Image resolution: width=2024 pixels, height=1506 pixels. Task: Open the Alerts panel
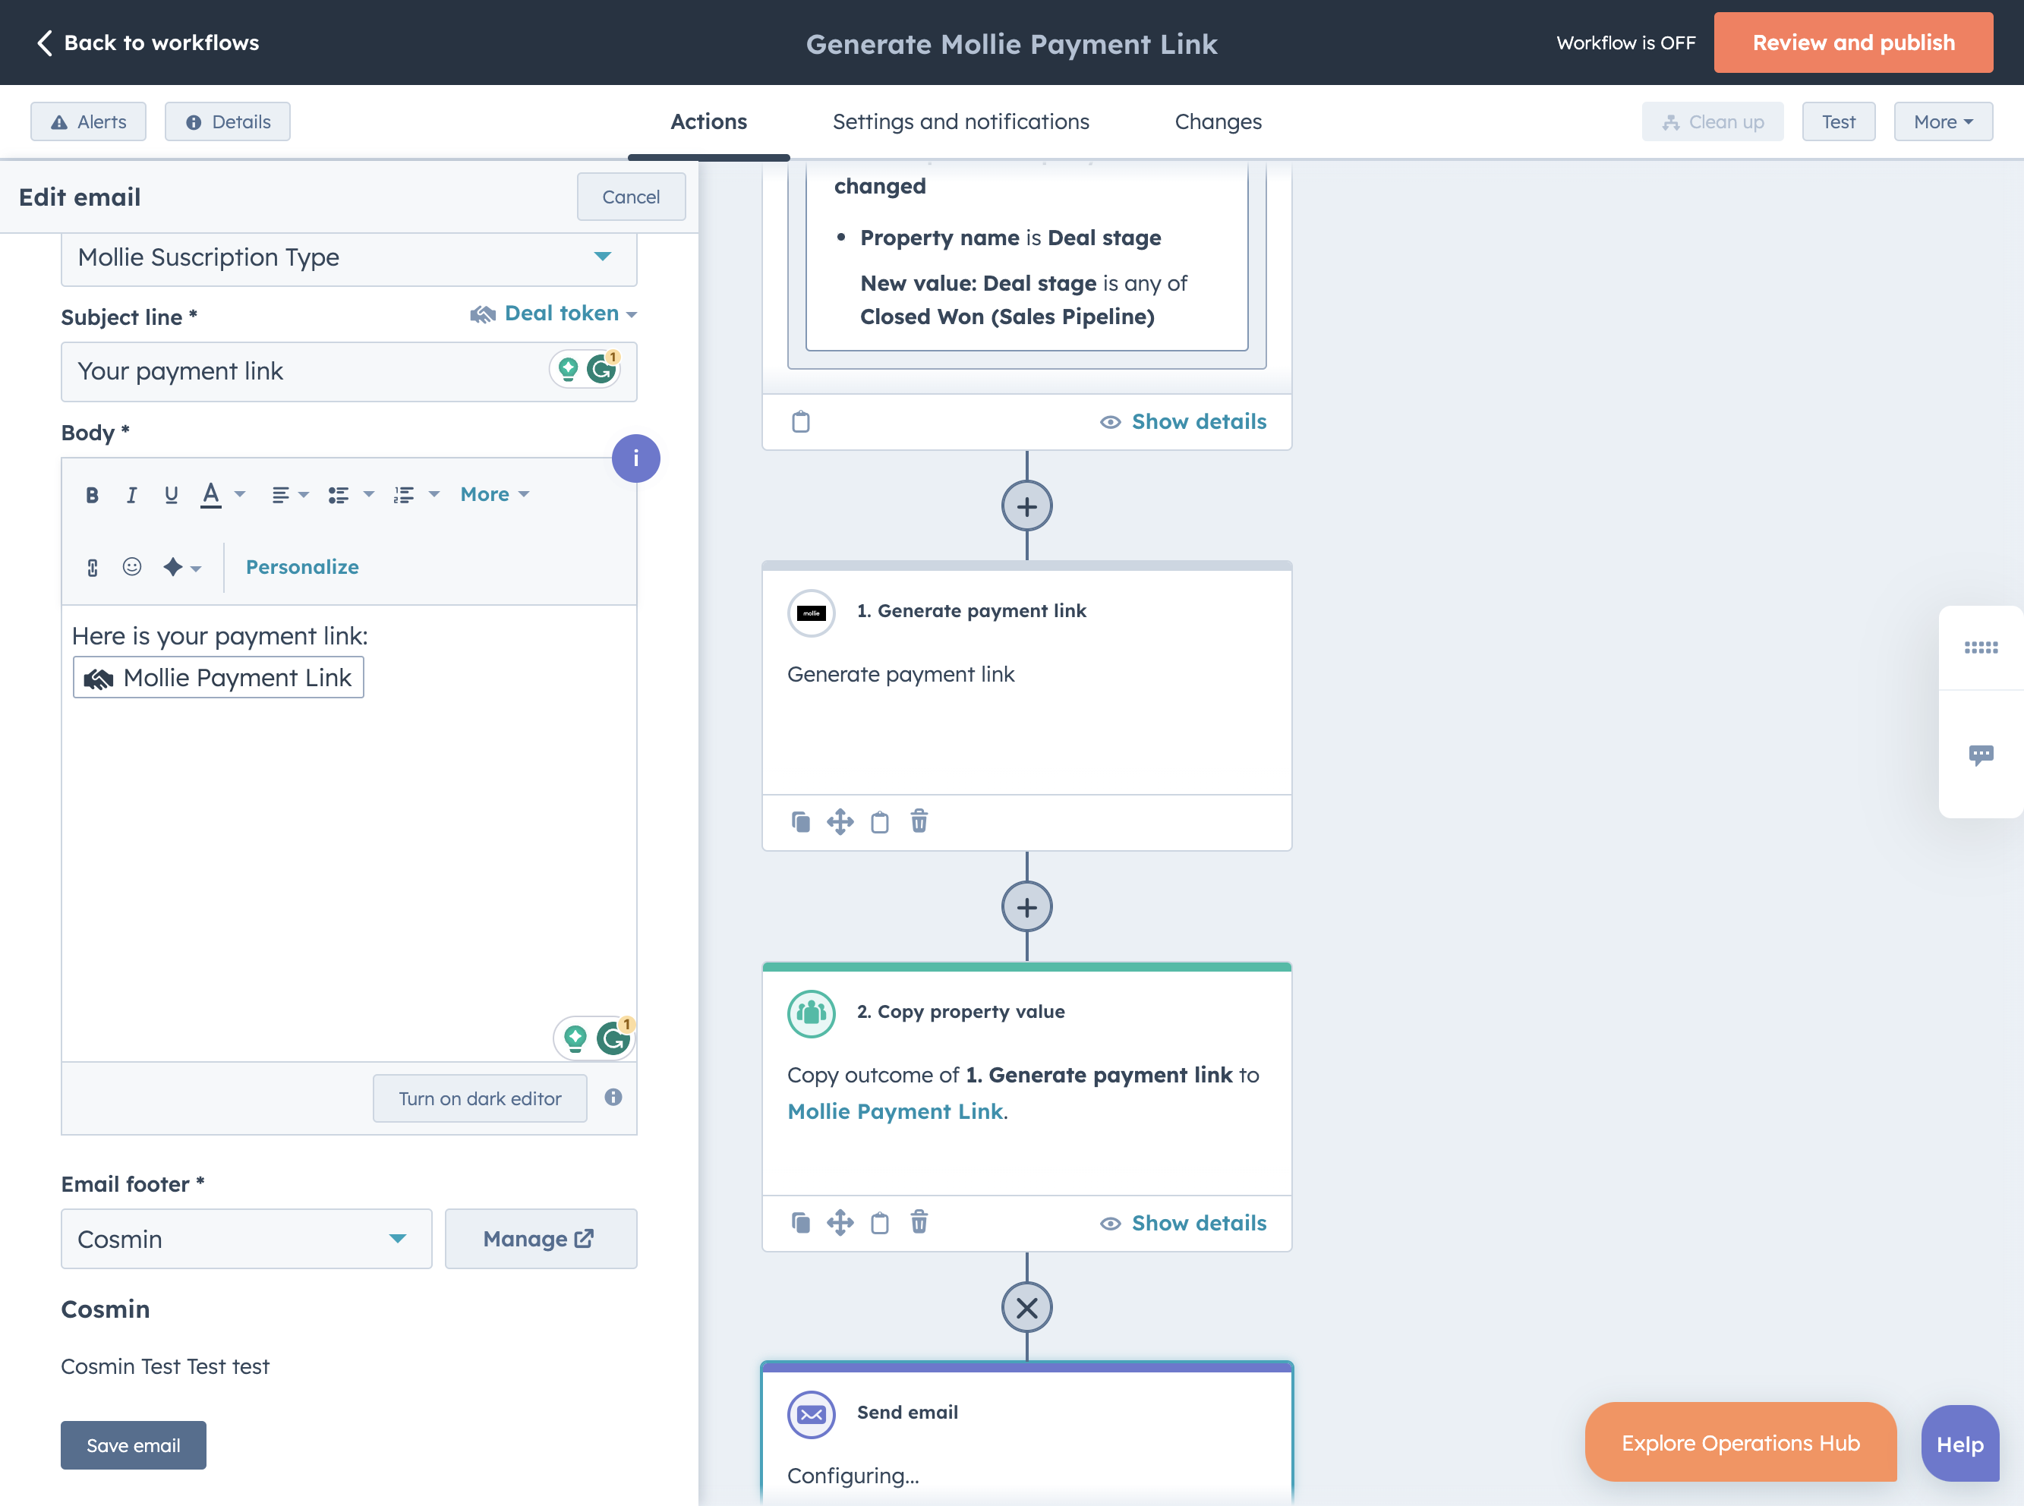pos(88,122)
